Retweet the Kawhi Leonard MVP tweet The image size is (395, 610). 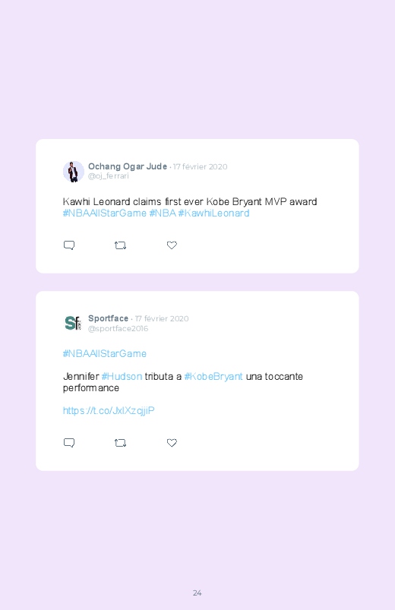[x=120, y=245]
